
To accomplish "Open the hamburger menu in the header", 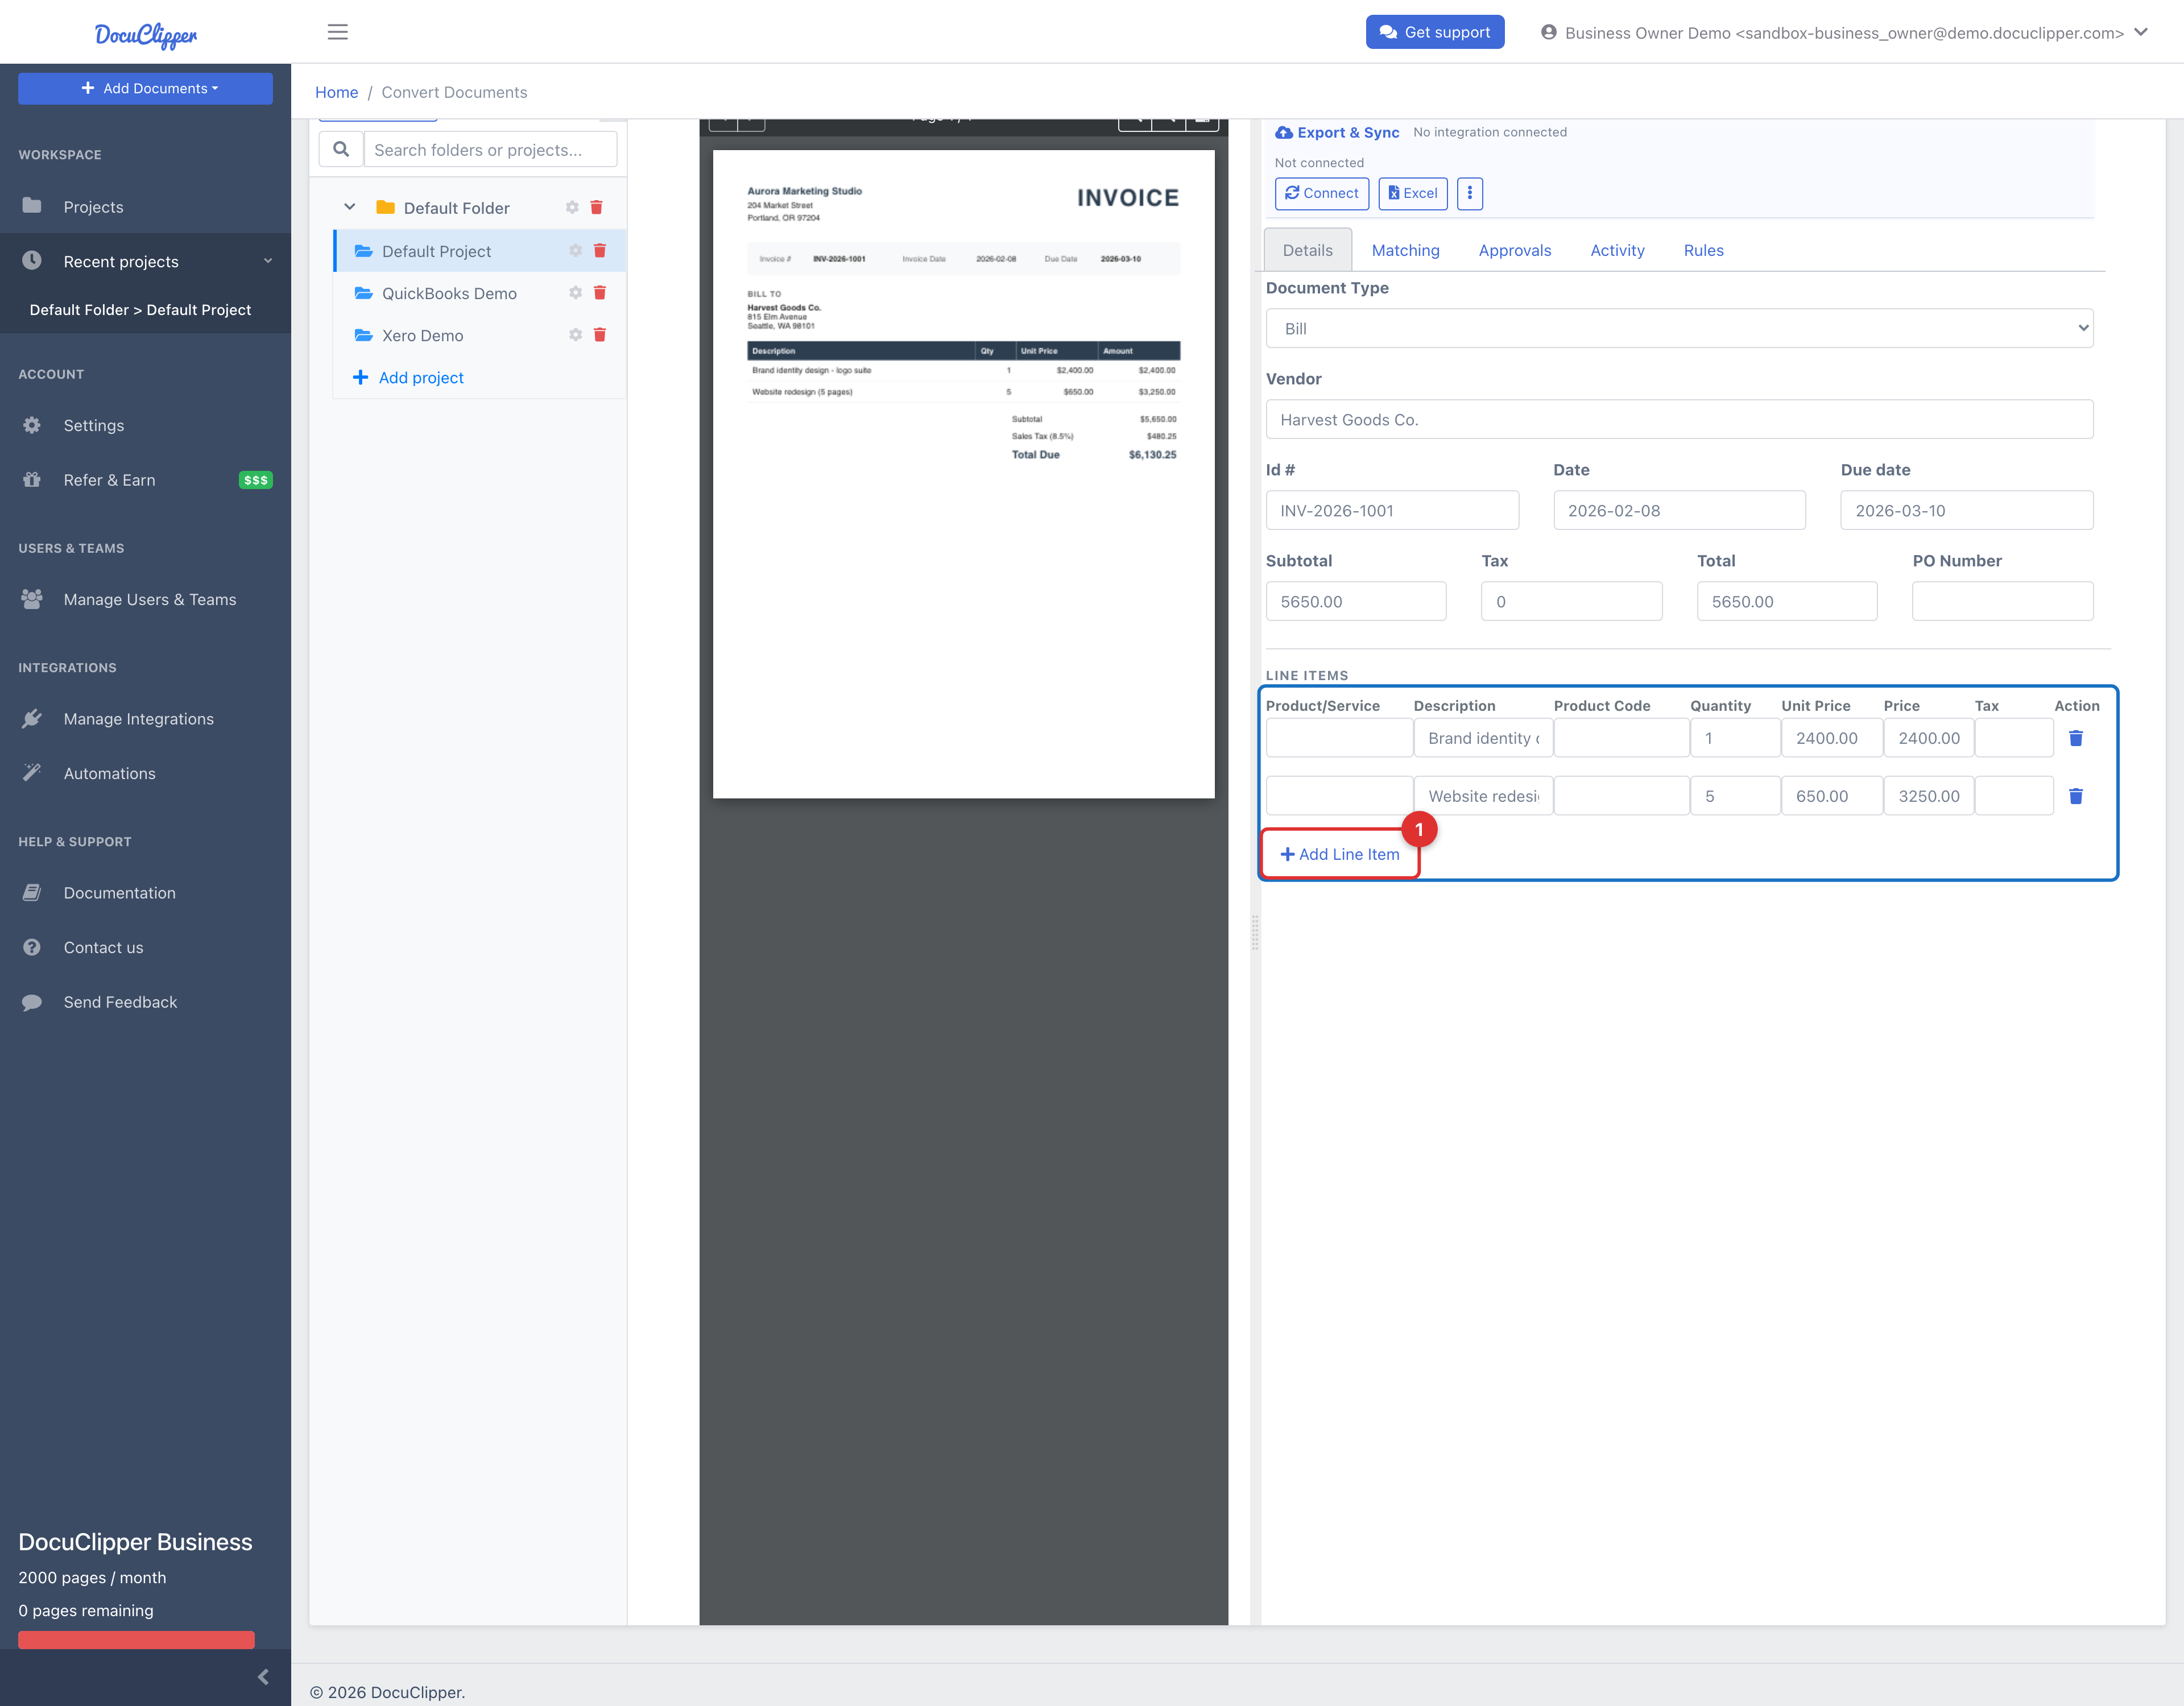I will click(338, 32).
